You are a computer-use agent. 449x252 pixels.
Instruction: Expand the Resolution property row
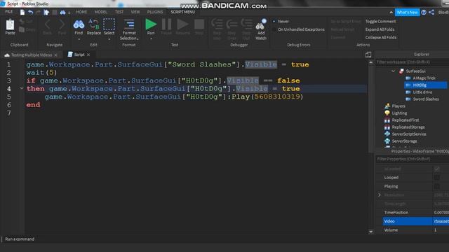pyautogui.click(x=380, y=195)
